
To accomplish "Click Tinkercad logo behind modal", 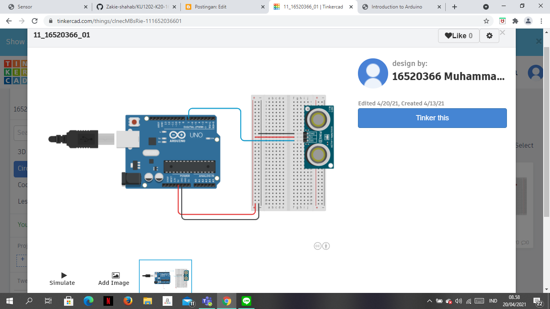I will coord(15,72).
